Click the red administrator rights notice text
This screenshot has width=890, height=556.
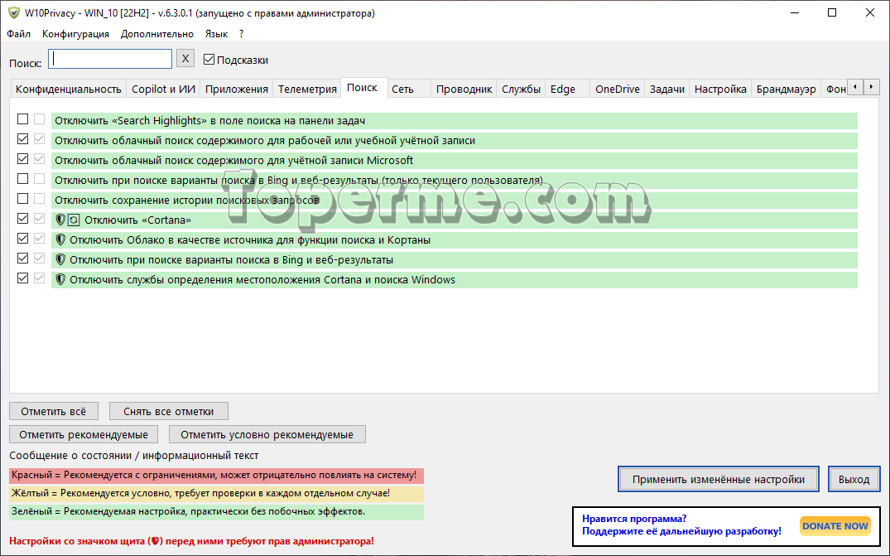(191, 541)
